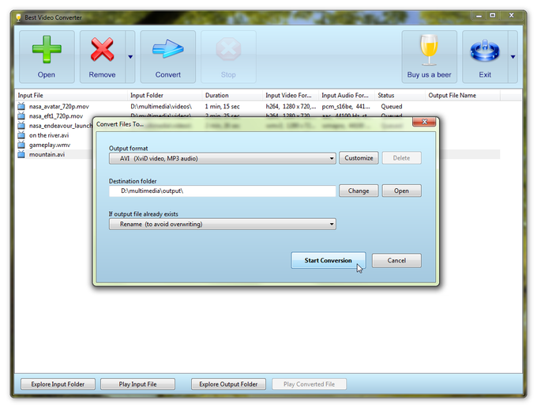The image size is (537, 408).
Task: Click the red X Remove icon
Action: coord(102,50)
